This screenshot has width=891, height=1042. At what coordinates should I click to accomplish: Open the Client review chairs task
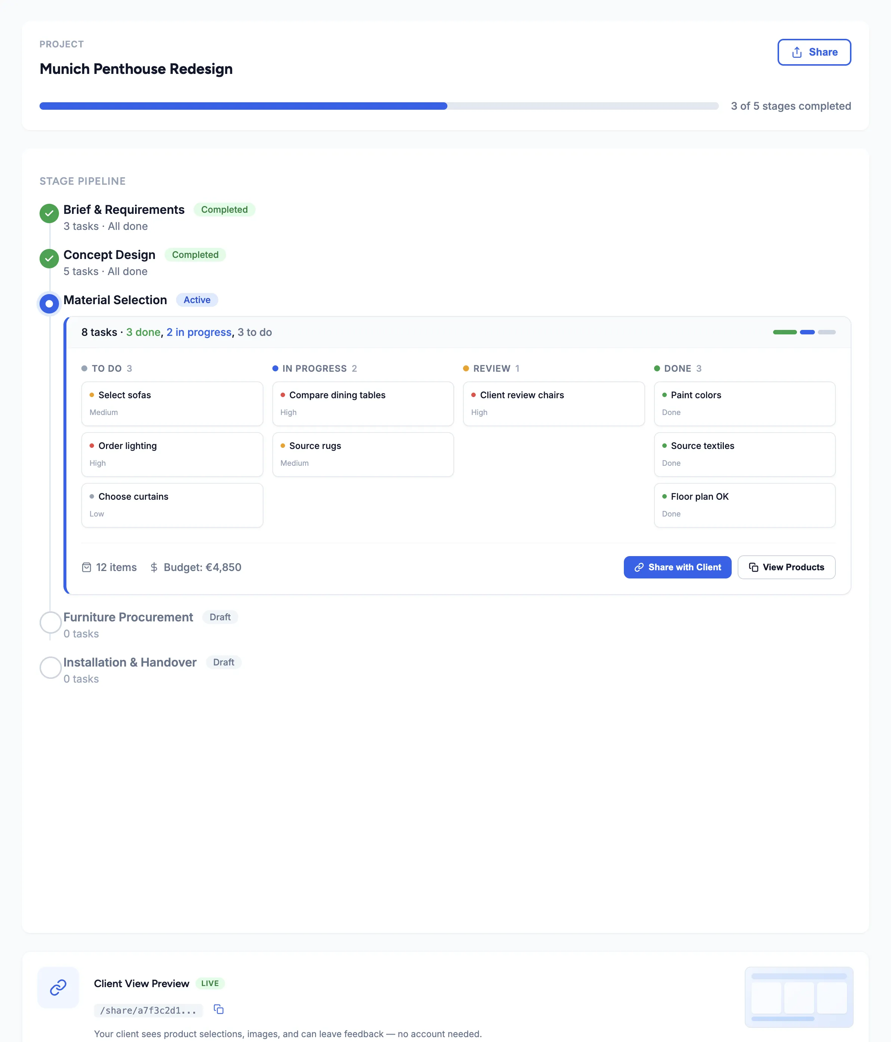coord(553,403)
